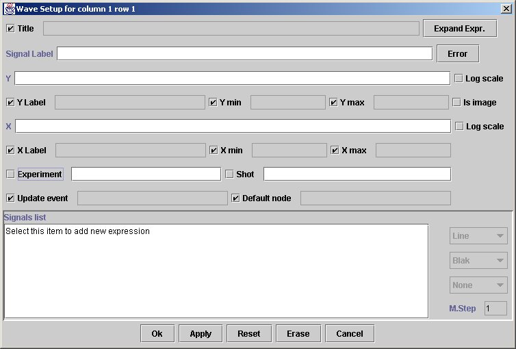Toggle the Update event checkbox
This screenshot has width=516, height=349.
point(10,198)
